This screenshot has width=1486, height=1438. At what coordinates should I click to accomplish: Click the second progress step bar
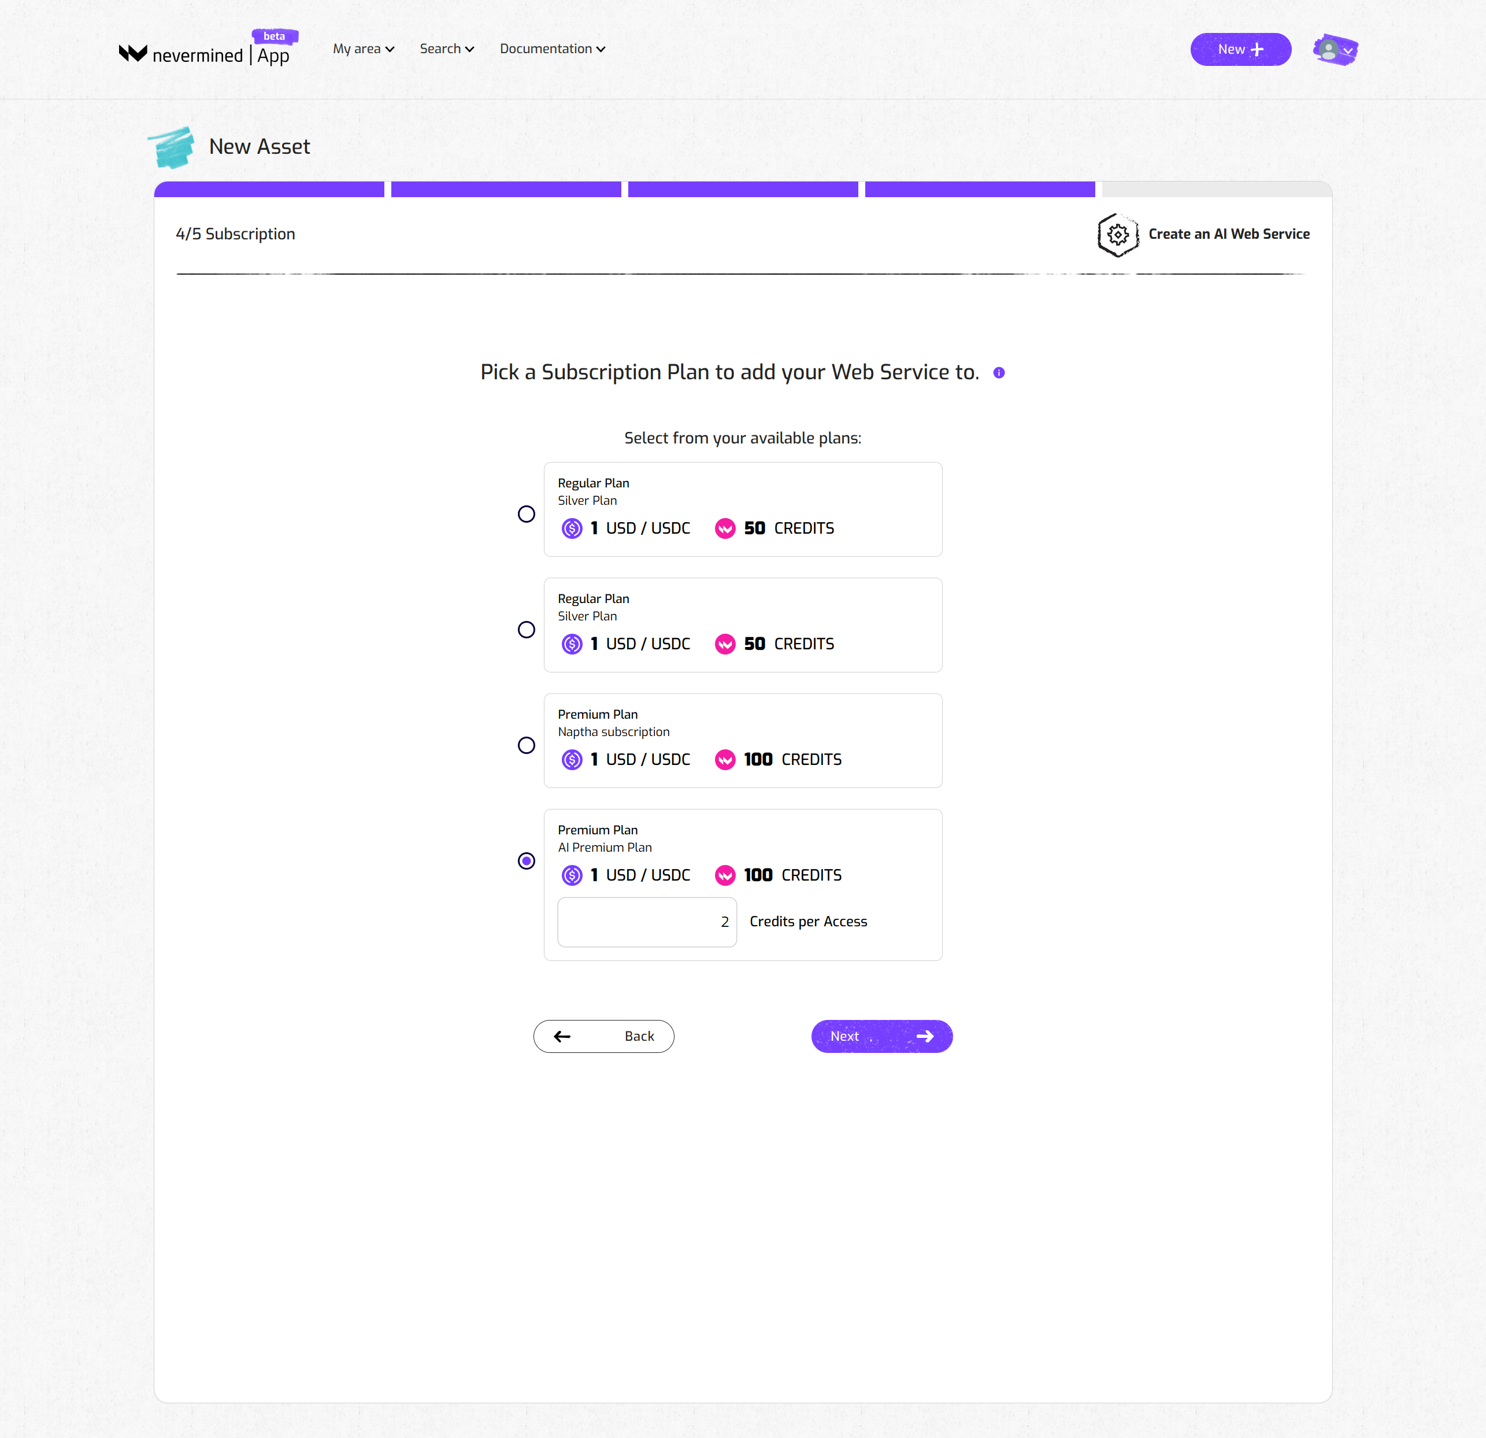tap(506, 190)
